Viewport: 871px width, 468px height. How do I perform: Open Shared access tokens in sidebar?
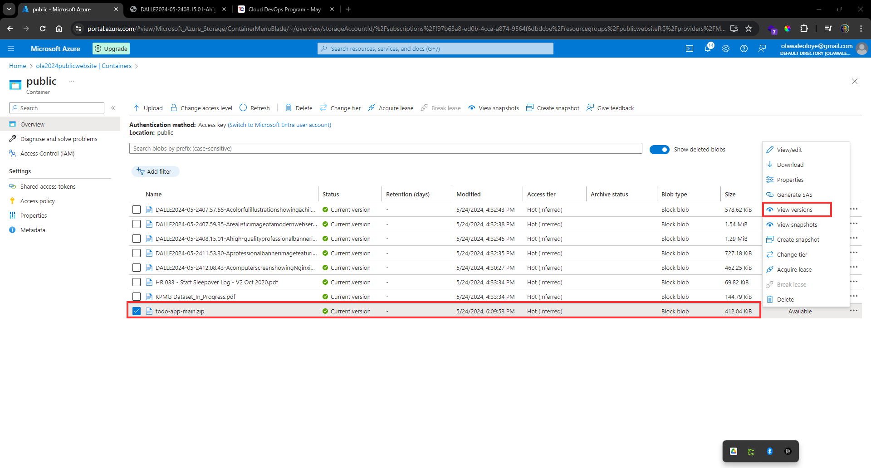point(48,186)
